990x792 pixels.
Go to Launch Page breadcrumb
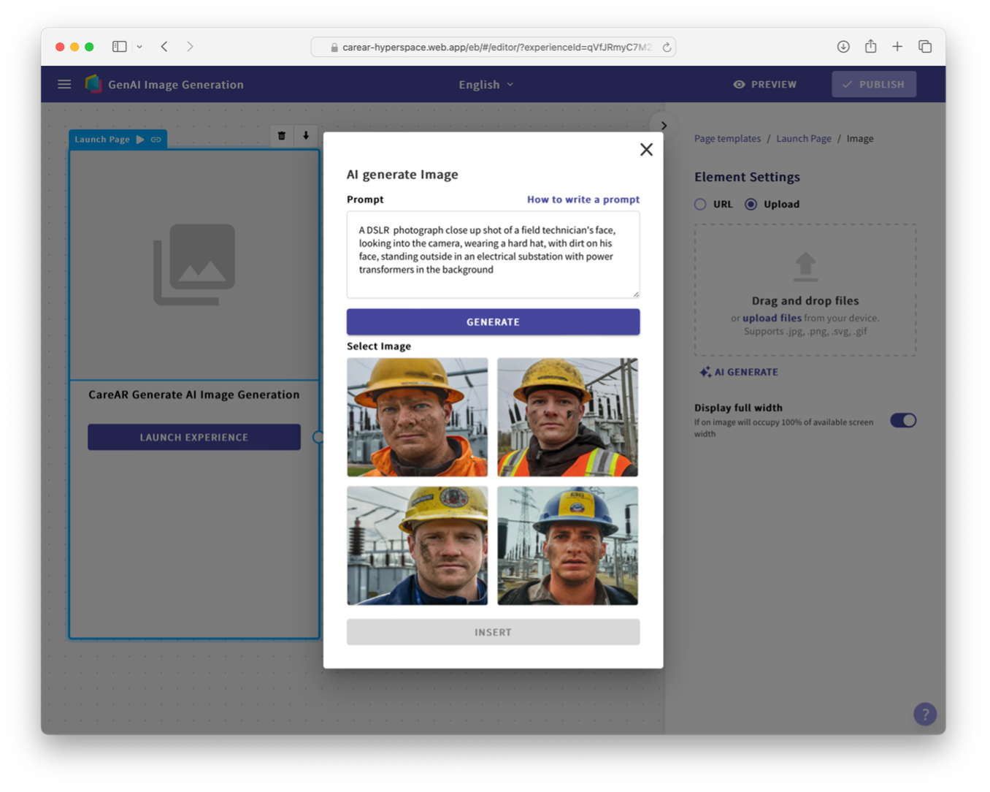[803, 139]
